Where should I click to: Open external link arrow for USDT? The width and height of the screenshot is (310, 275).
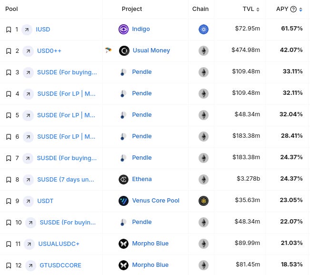[28, 201]
